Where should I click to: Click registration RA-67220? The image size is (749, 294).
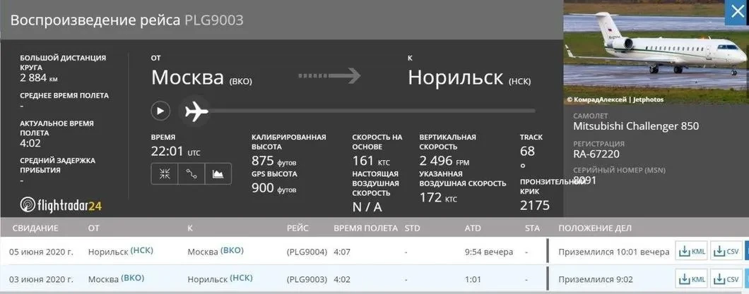(598, 154)
